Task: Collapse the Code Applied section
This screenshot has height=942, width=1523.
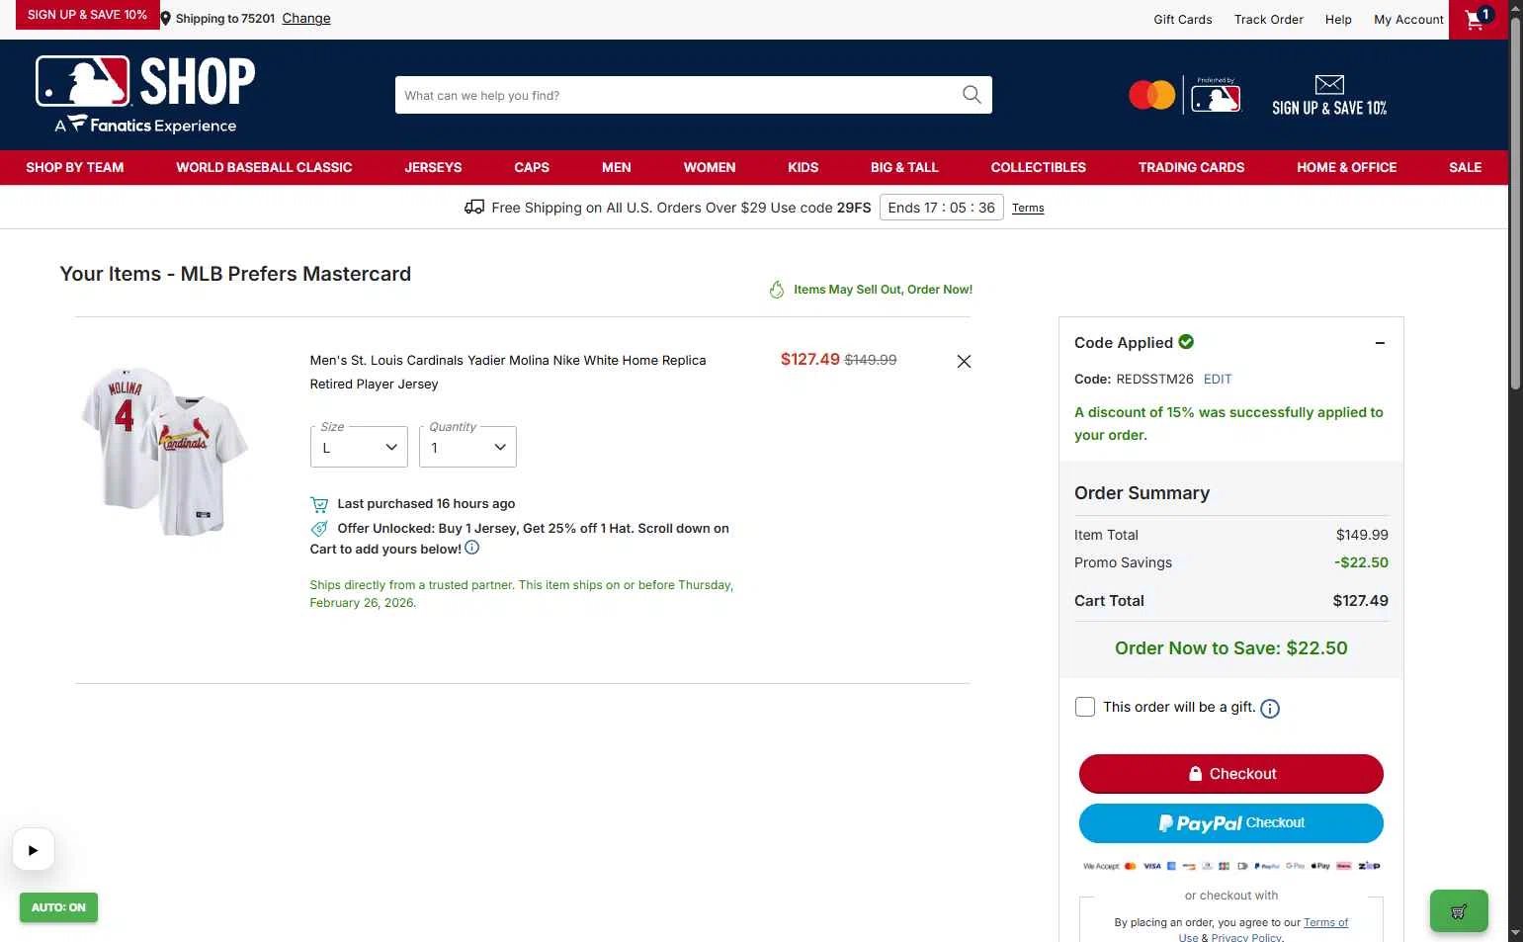Action: point(1380,343)
